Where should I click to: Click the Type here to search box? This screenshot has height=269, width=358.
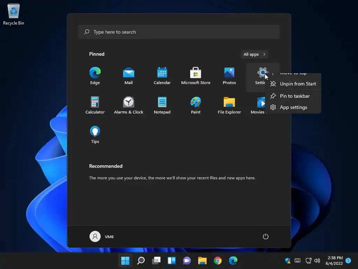tap(179, 32)
